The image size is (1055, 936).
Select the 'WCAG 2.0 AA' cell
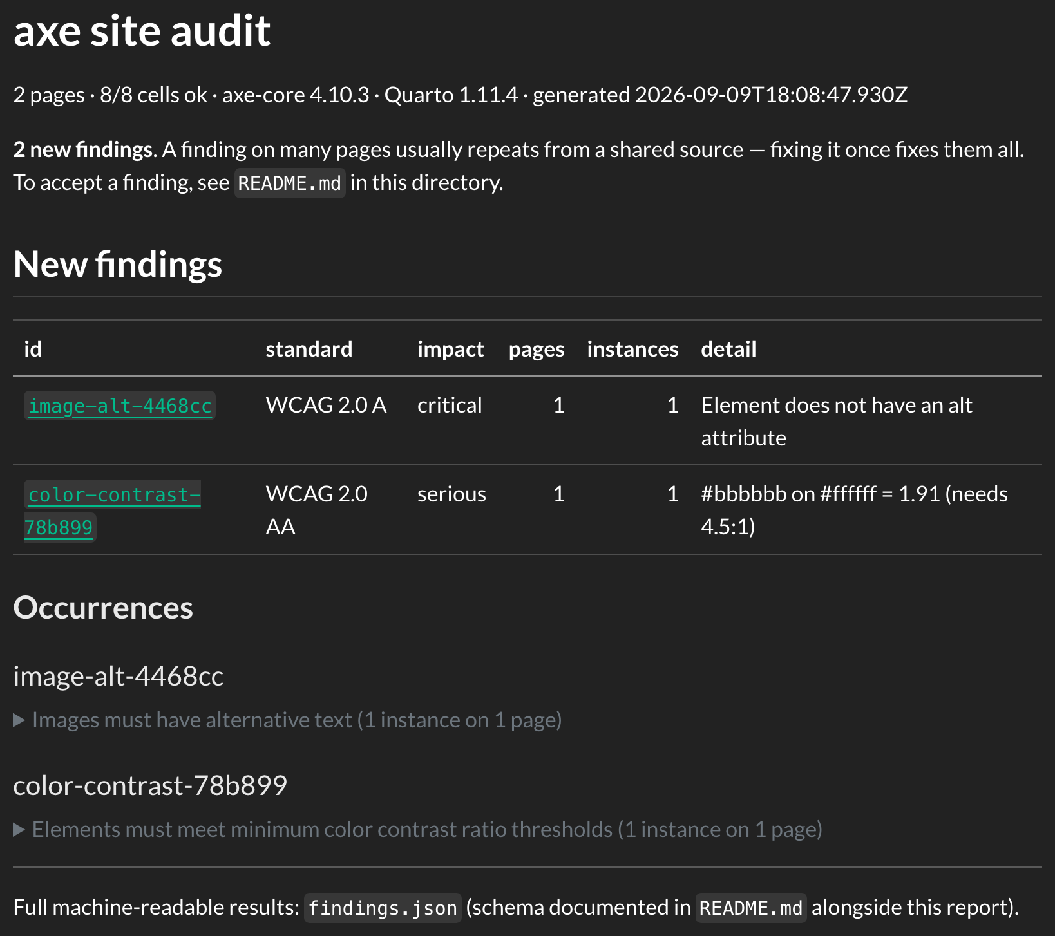[x=316, y=510]
